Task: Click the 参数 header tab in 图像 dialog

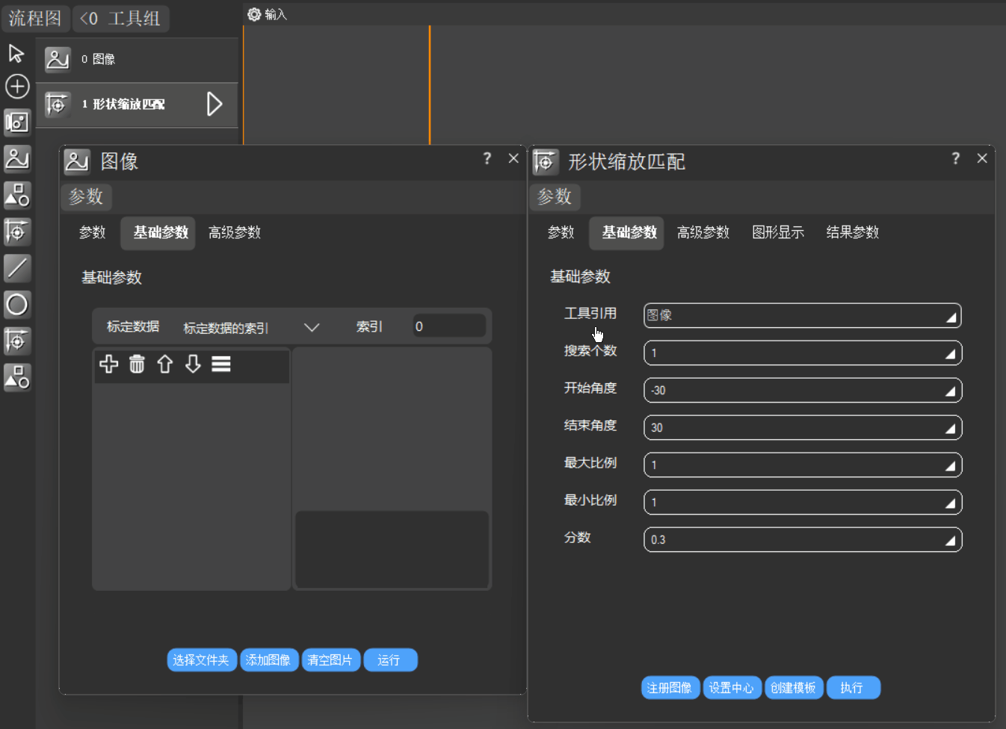Action: point(86,196)
